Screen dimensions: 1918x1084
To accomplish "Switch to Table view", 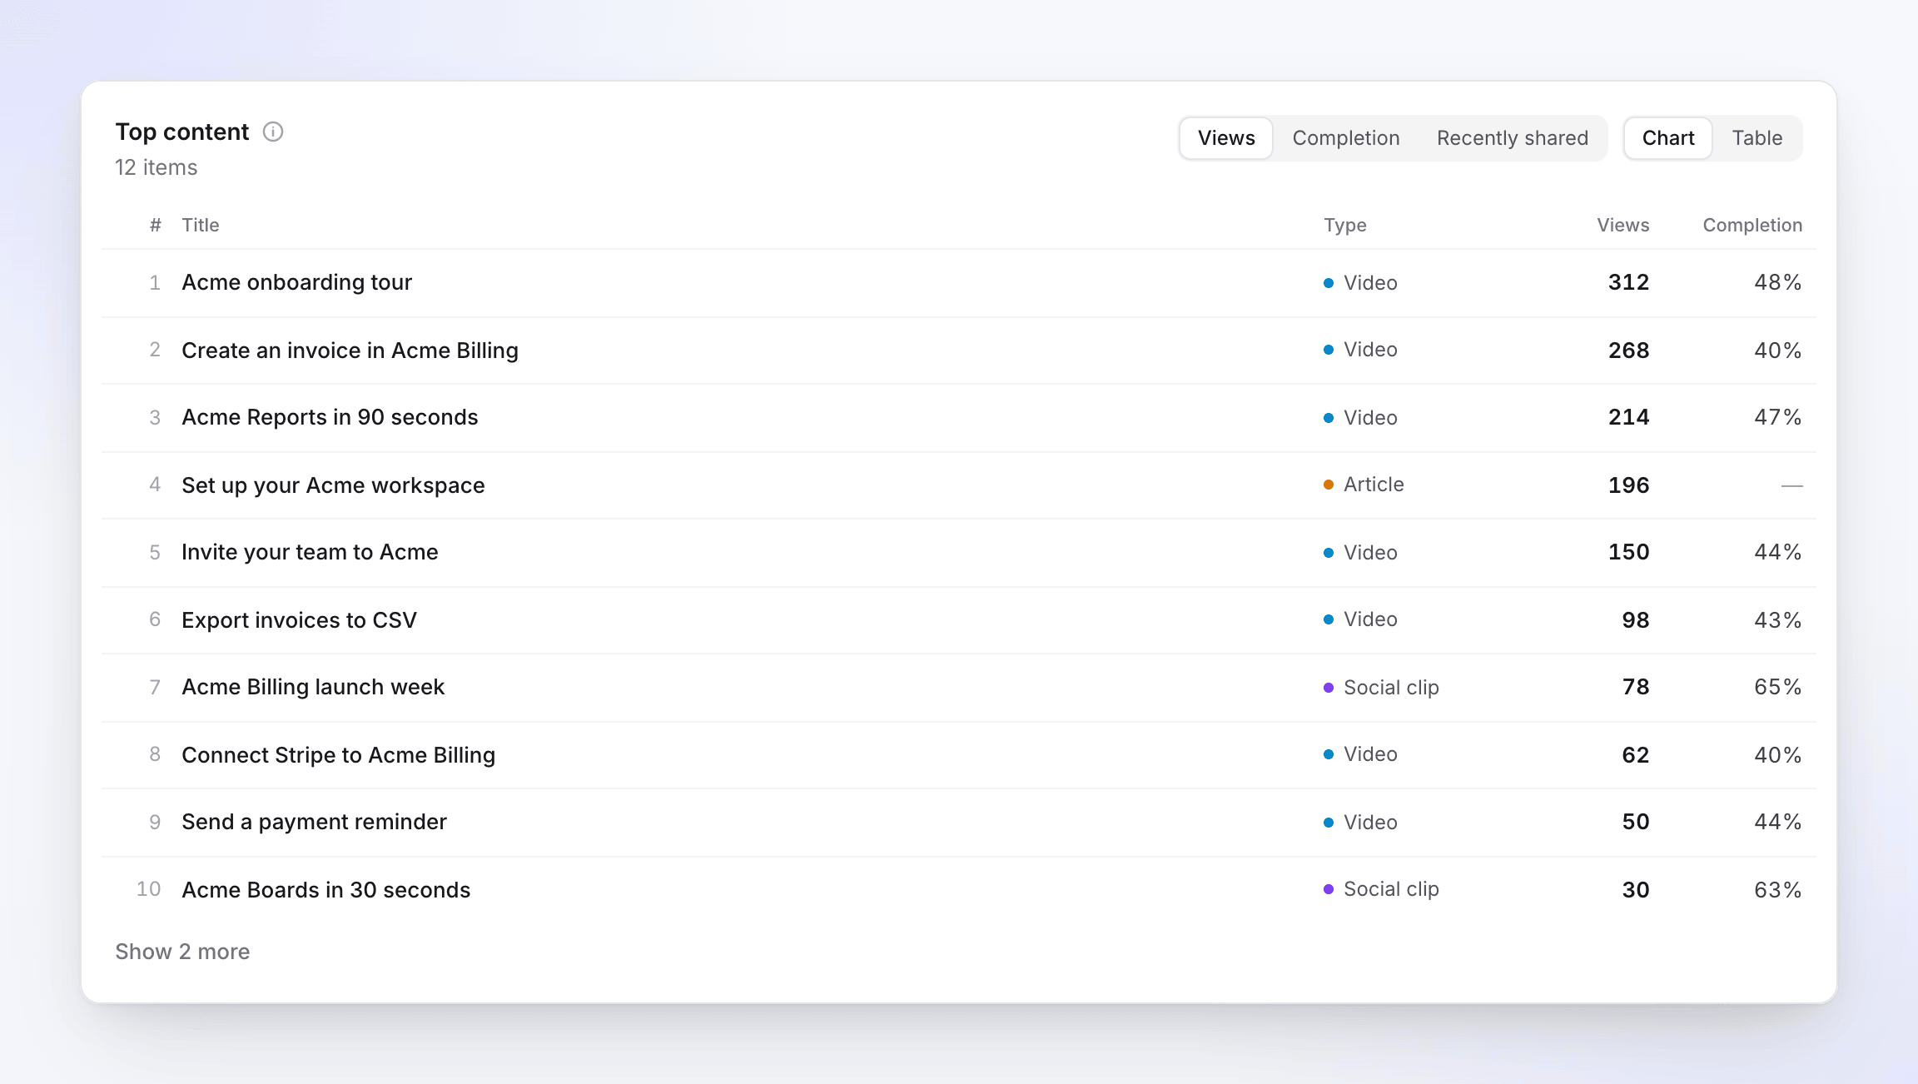I will 1757,138.
